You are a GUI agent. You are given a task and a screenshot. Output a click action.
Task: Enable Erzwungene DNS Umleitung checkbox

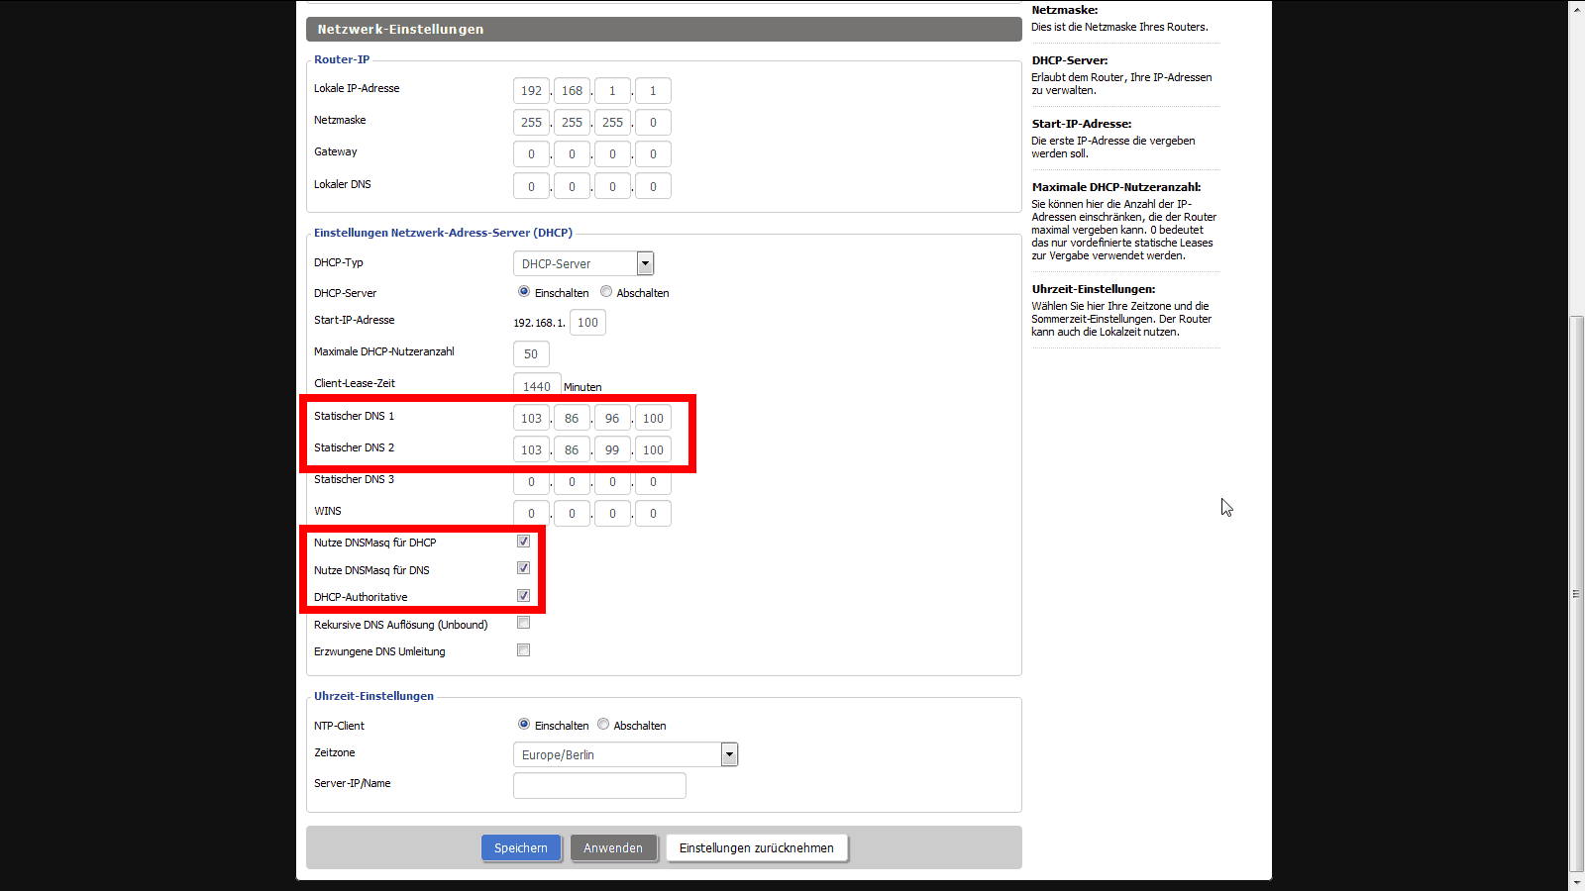tap(523, 650)
